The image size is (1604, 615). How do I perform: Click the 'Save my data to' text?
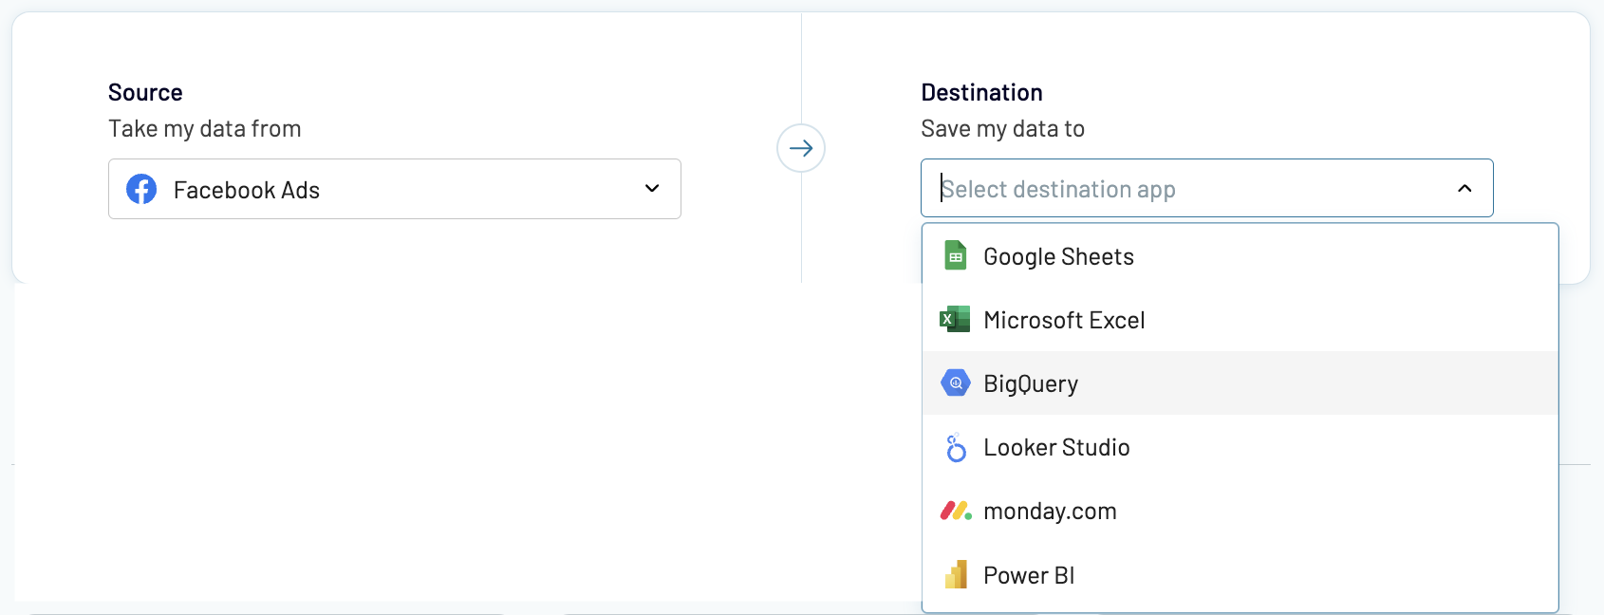1003,129
